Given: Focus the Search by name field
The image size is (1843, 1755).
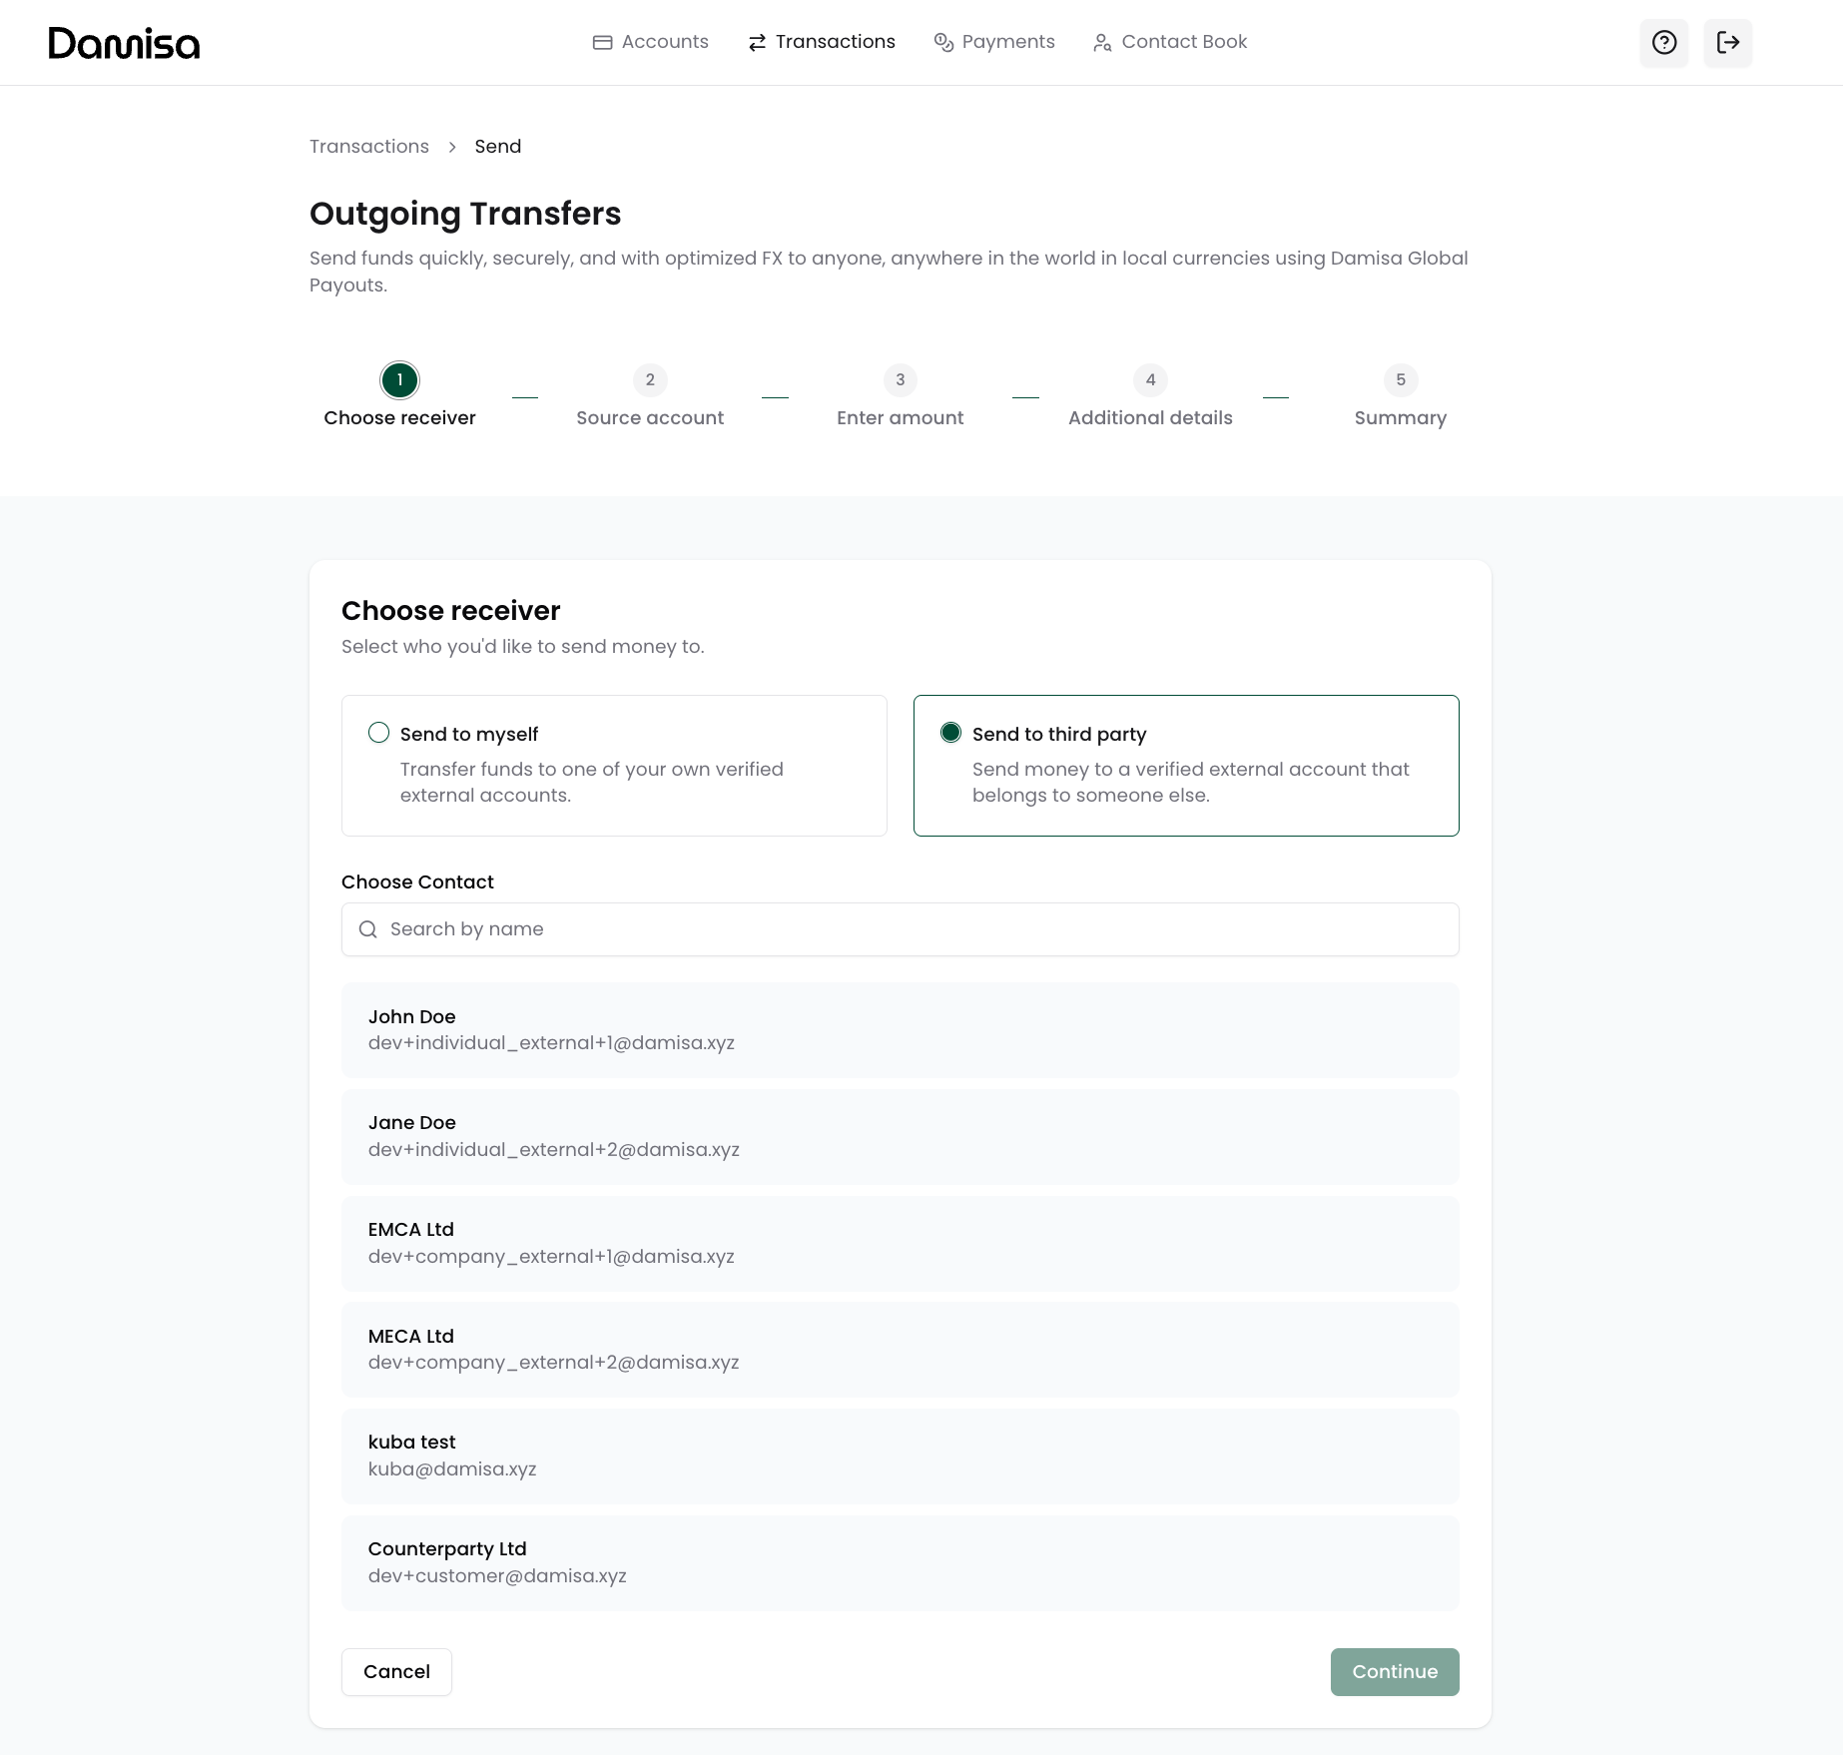Looking at the screenshot, I should 899,929.
